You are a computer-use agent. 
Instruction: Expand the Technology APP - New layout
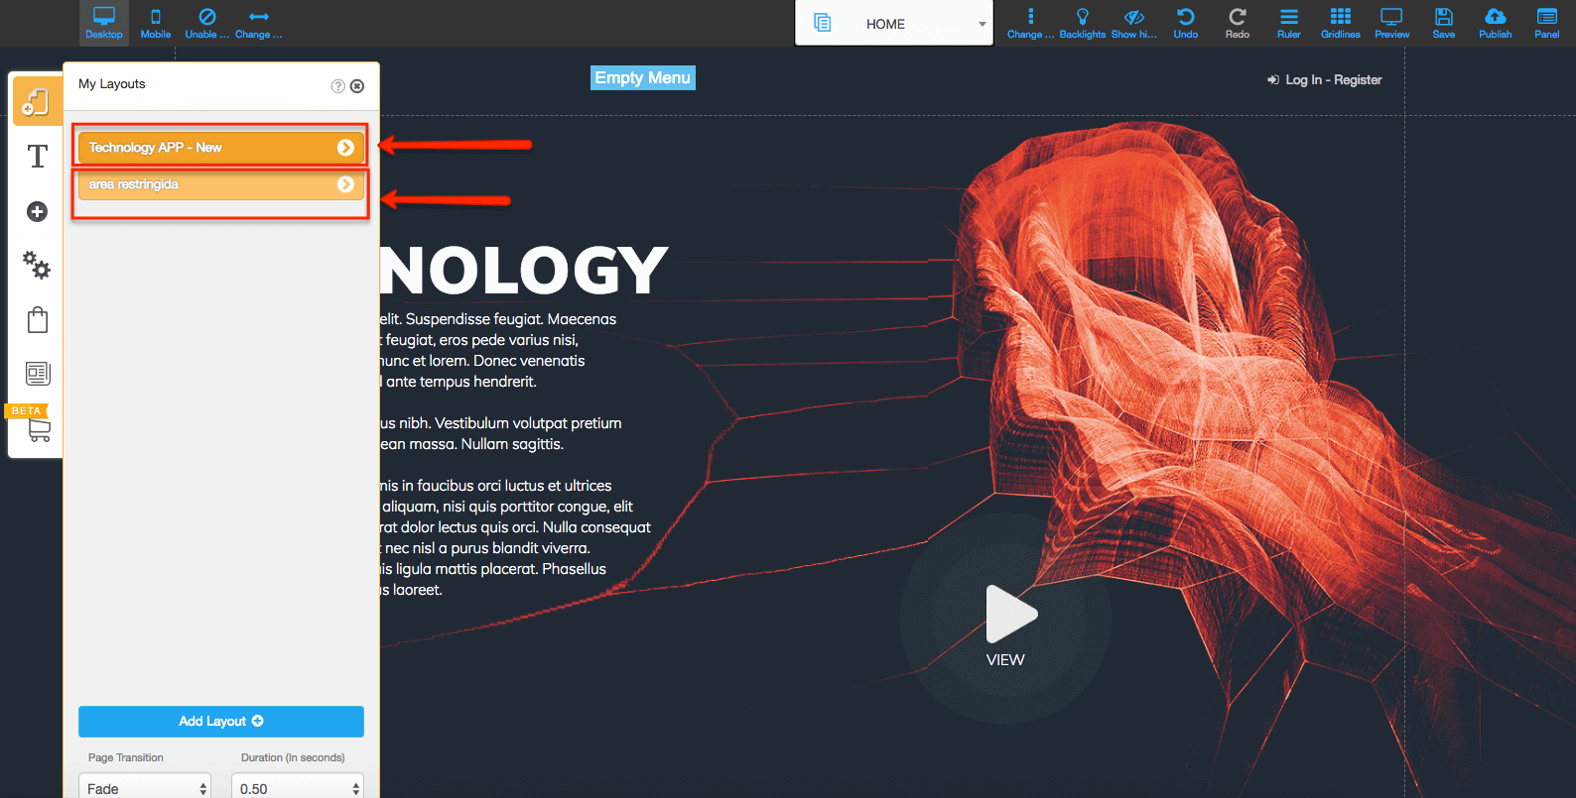[344, 148]
